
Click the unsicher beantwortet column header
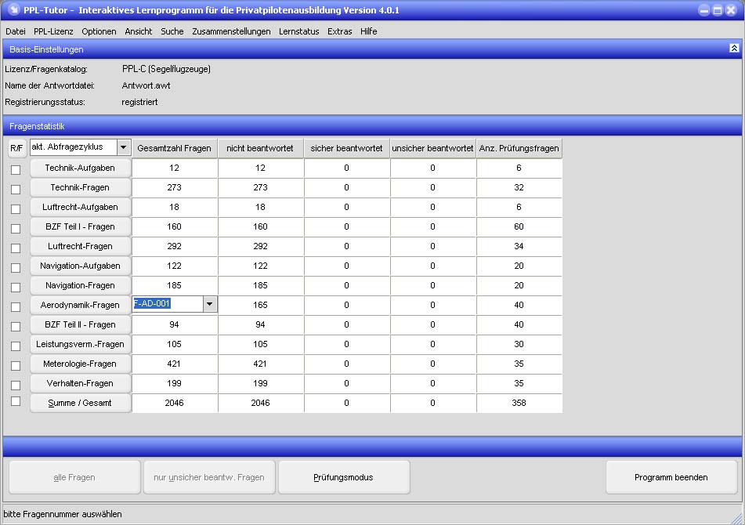click(x=433, y=148)
